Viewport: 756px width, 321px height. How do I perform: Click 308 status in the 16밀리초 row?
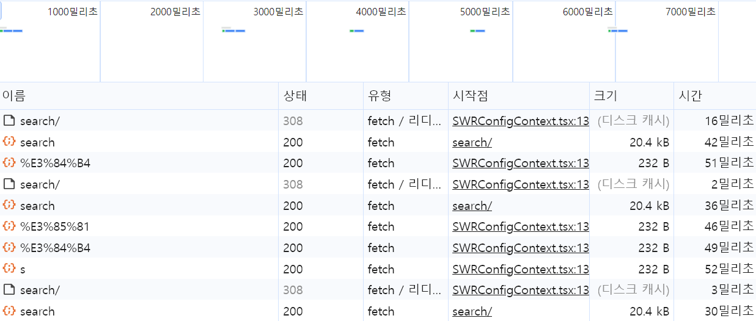[x=293, y=121]
